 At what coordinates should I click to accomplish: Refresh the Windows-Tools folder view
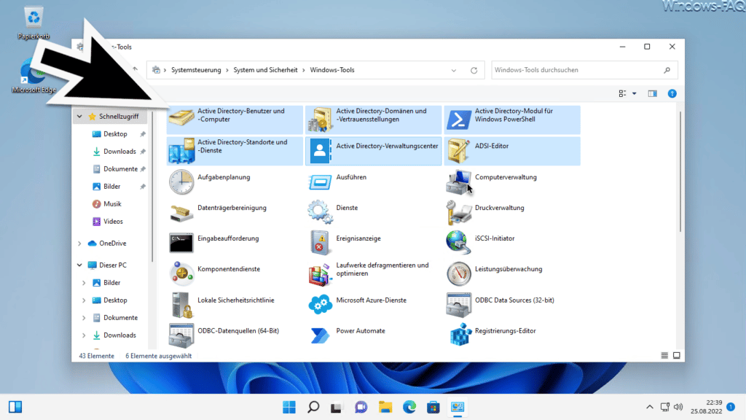[x=474, y=69]
